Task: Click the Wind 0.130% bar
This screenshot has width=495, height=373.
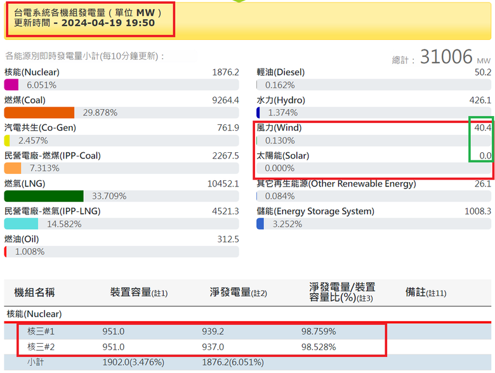Action: pos(374,140)
